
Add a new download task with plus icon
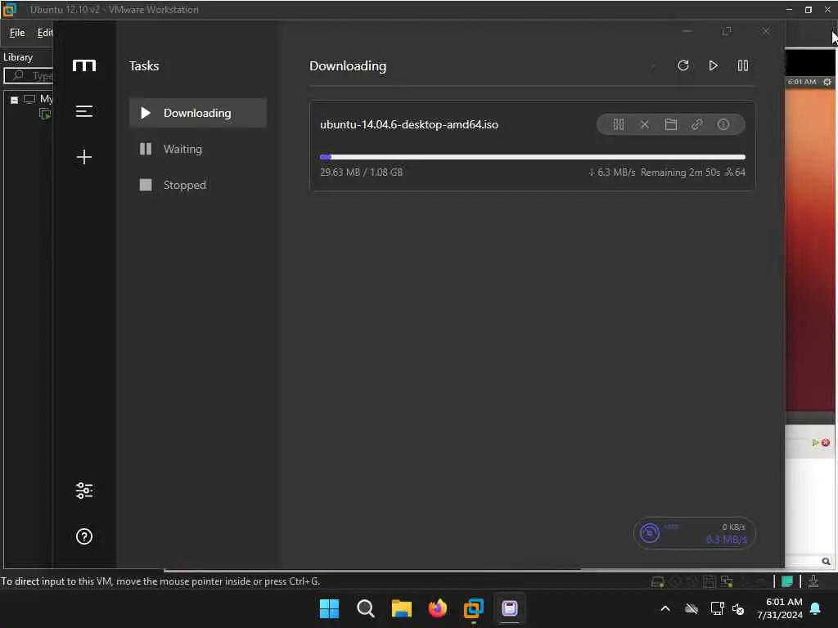coord(84,156)
